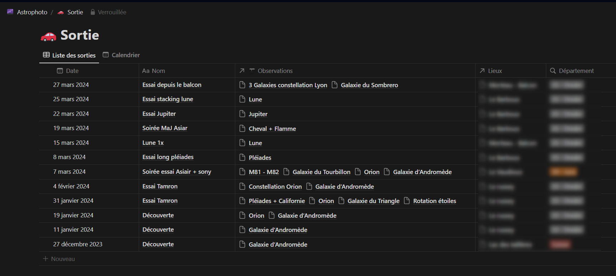Click the Astrophoto breadcrumb icon
This screenshot has width=616, height=276.
coord(10,12)
